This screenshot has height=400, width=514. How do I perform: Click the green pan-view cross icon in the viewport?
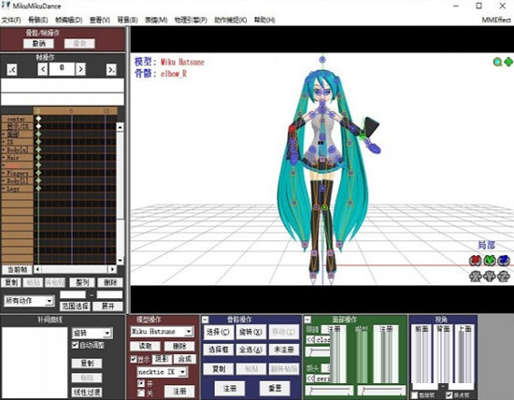click(508, 62)
